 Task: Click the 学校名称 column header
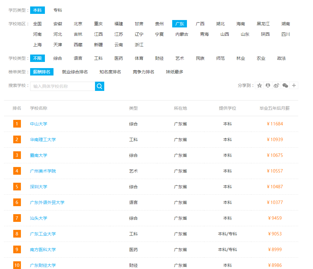tap(38, 108)
